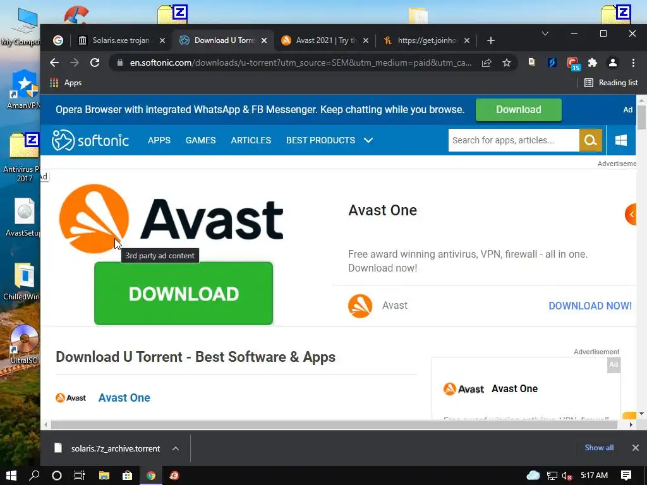647x485 pixels.
Task: Open the pinned Google tab
Action: [x=57, y=40]
